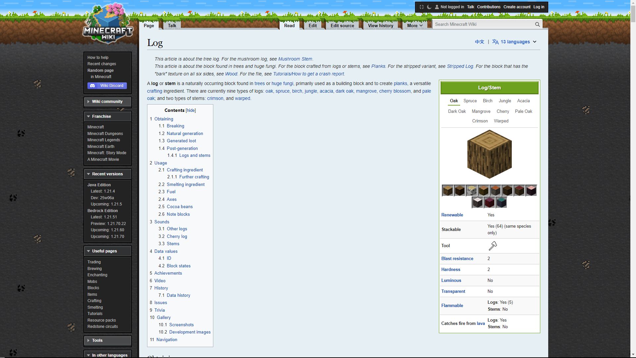
Task: Select the Birch infobox tab
Action: 488,101
